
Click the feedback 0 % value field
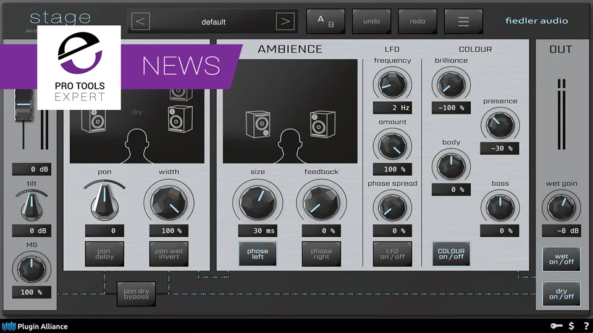[x=321, y=230]
